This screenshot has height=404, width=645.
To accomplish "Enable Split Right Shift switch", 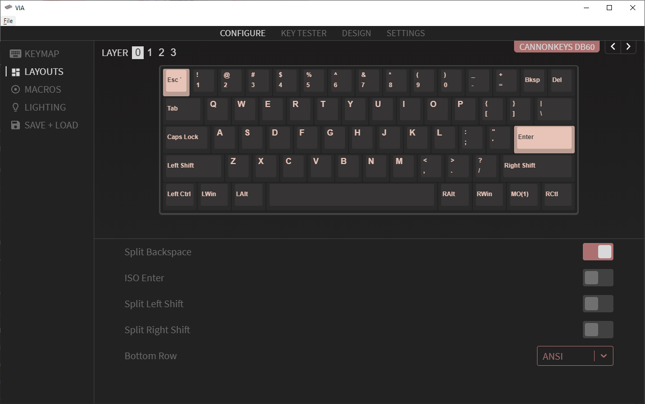I will coord(598,330).
